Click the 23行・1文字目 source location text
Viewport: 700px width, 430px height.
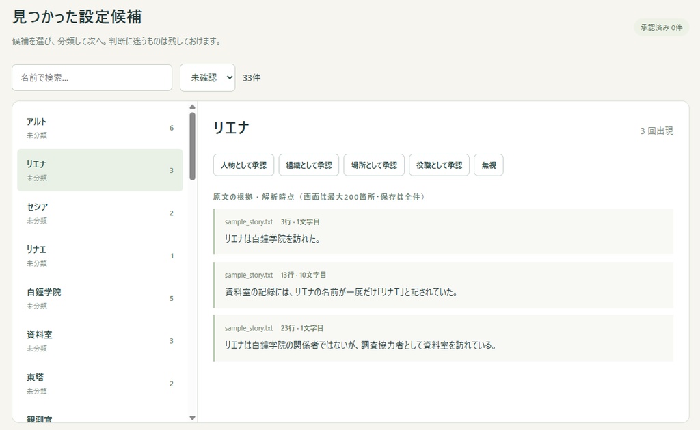[301, 328]
